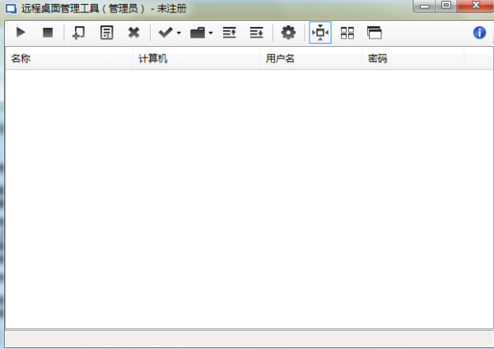
Task: Stop the connection with the square icon
Action: click(x=48, y=32)
